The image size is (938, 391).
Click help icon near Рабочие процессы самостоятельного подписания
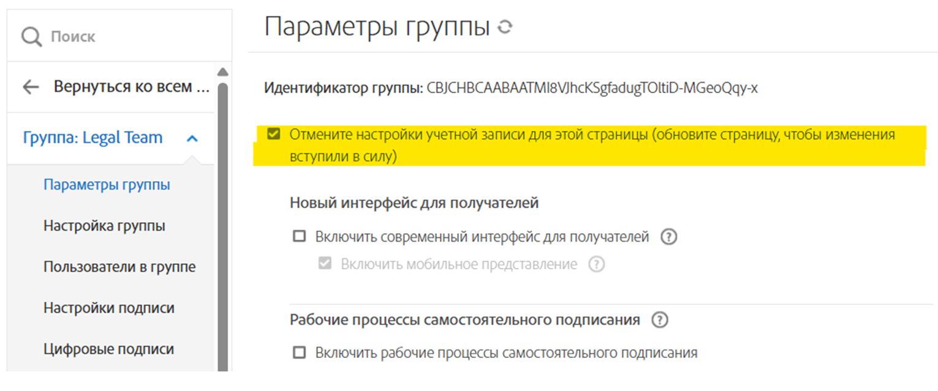660,319
